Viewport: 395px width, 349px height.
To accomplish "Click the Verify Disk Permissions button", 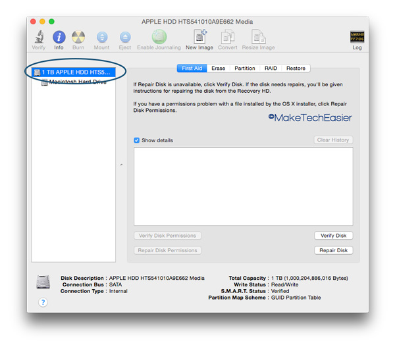I will click(167, 236).
